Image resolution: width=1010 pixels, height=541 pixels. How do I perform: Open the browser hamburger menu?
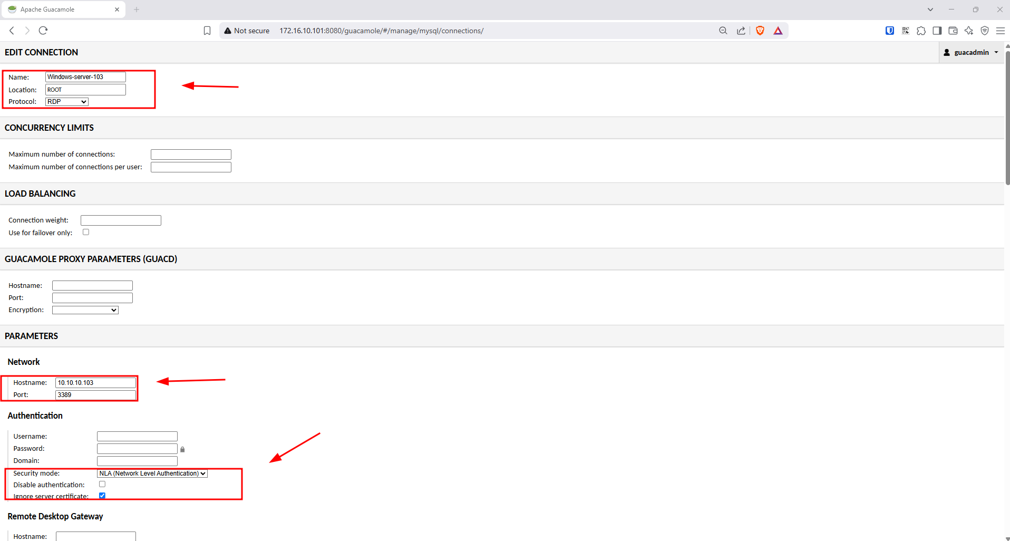1001,31
